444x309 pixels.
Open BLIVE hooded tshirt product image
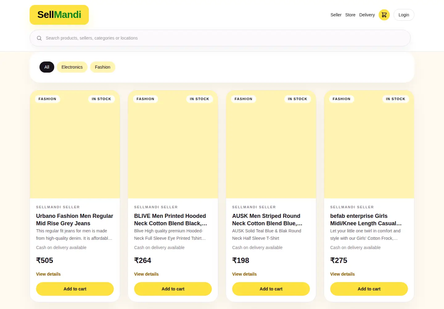pos(173,144)
